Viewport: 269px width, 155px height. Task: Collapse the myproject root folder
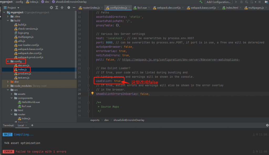coord(4,12)
